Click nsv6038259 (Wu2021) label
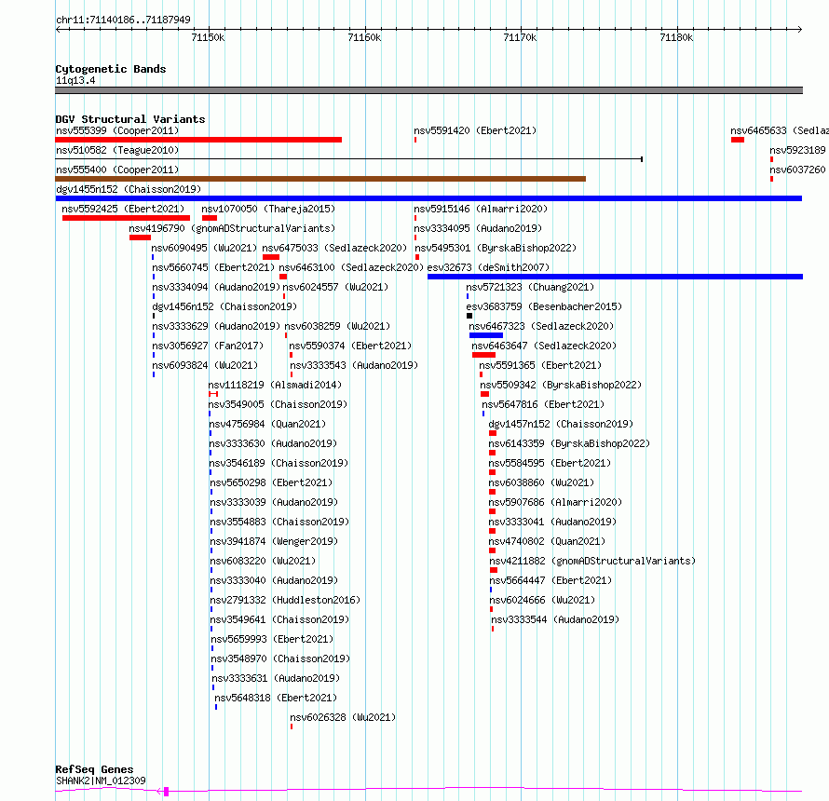Image resolution: width=829 pixels, height=801 pixels. click(337, 326)
